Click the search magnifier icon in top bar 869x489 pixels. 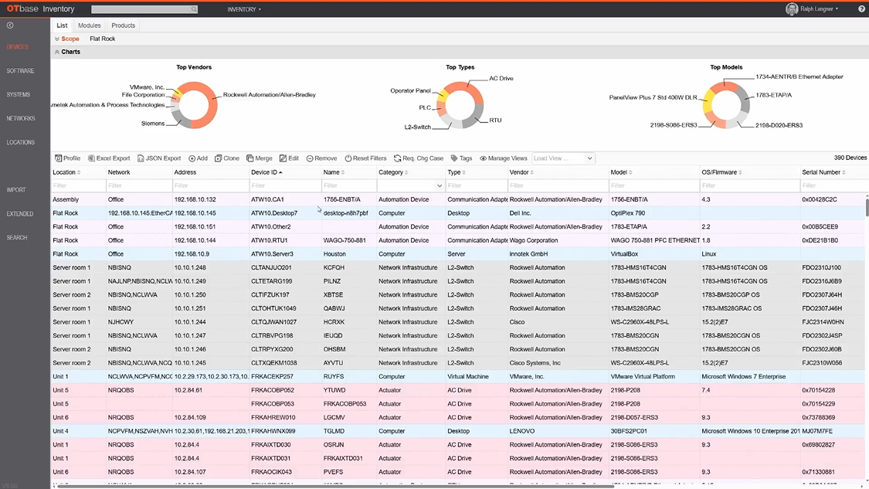click(x=193, y=9)
